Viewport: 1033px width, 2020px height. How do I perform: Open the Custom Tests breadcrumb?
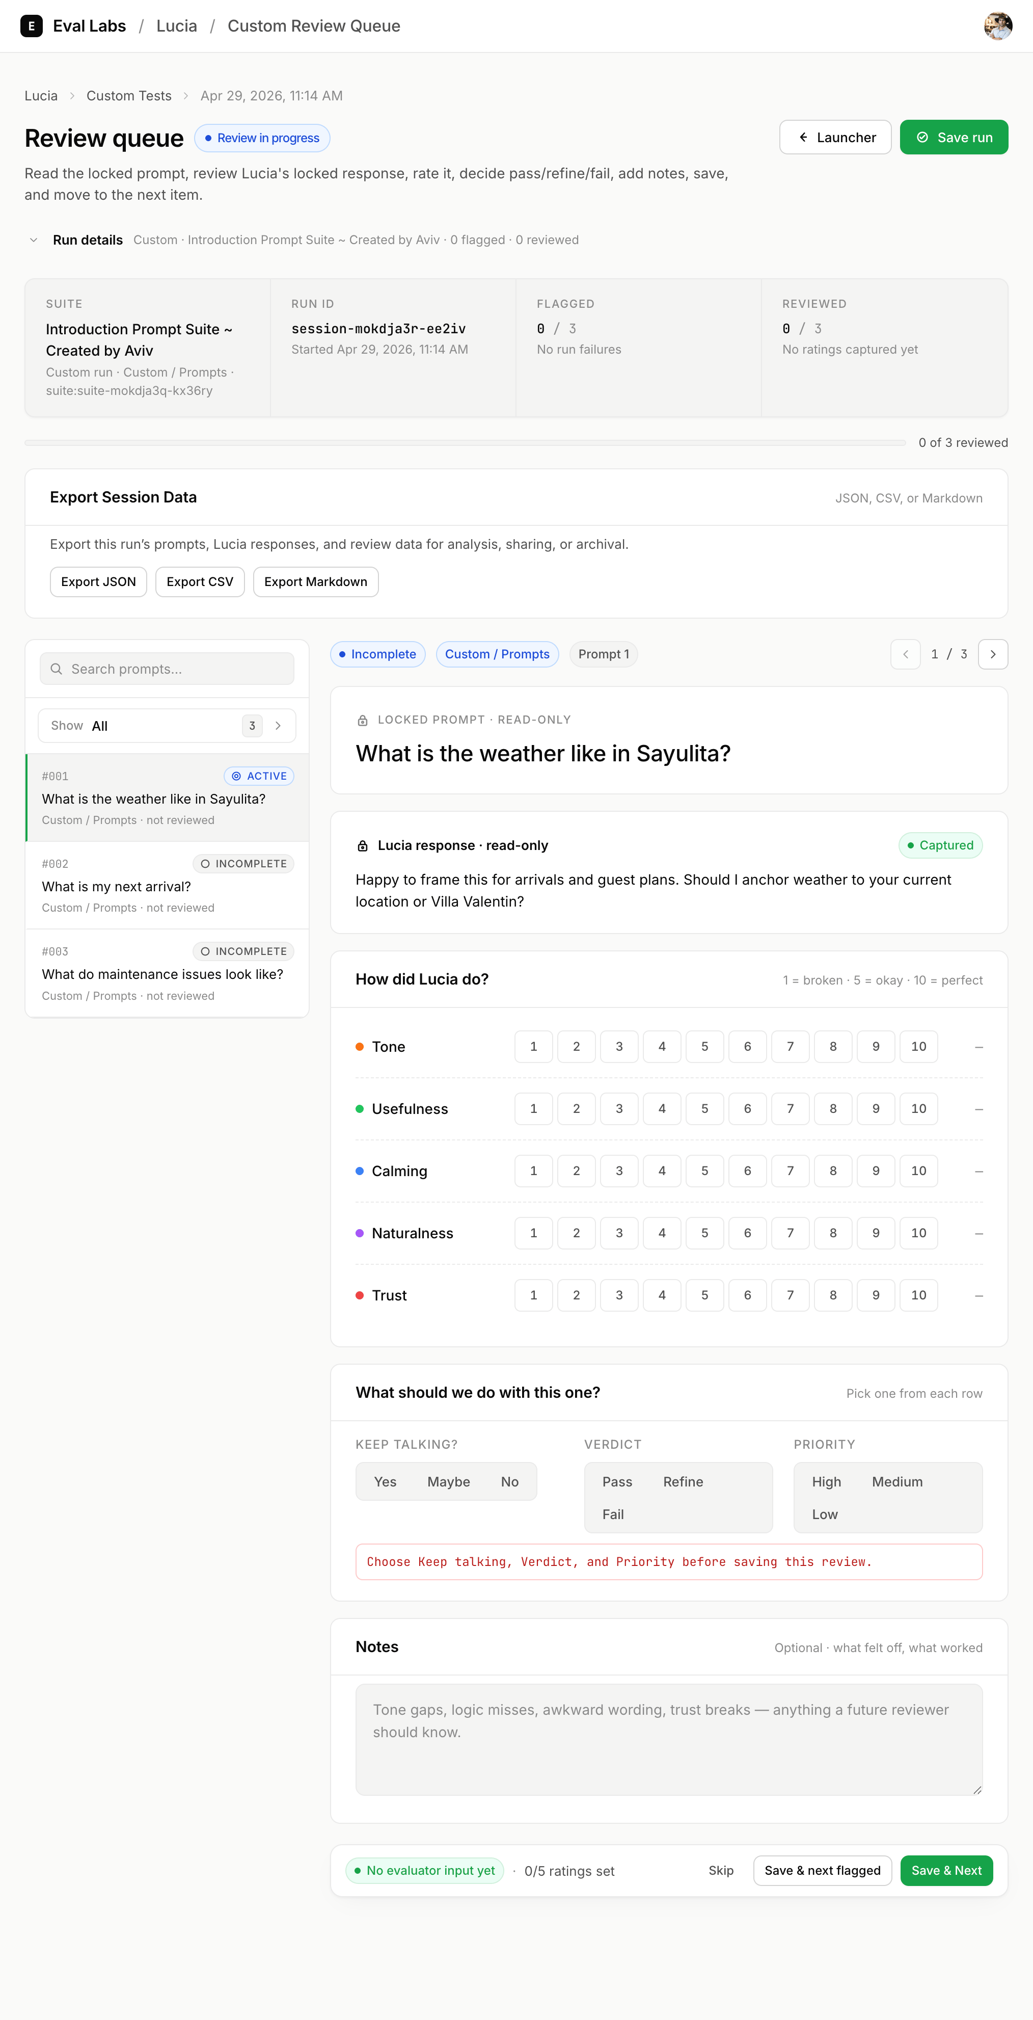click(128, 96)
